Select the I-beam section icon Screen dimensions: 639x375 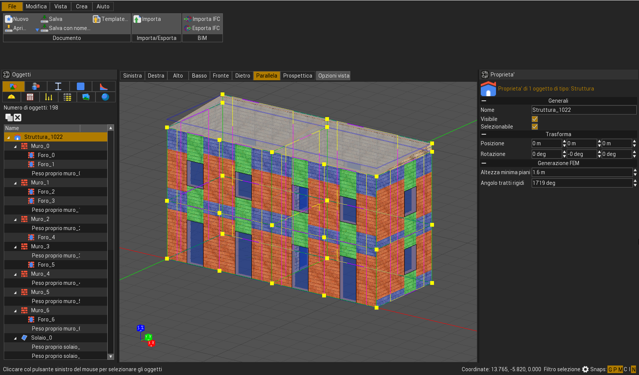click(x=58, y=86)
